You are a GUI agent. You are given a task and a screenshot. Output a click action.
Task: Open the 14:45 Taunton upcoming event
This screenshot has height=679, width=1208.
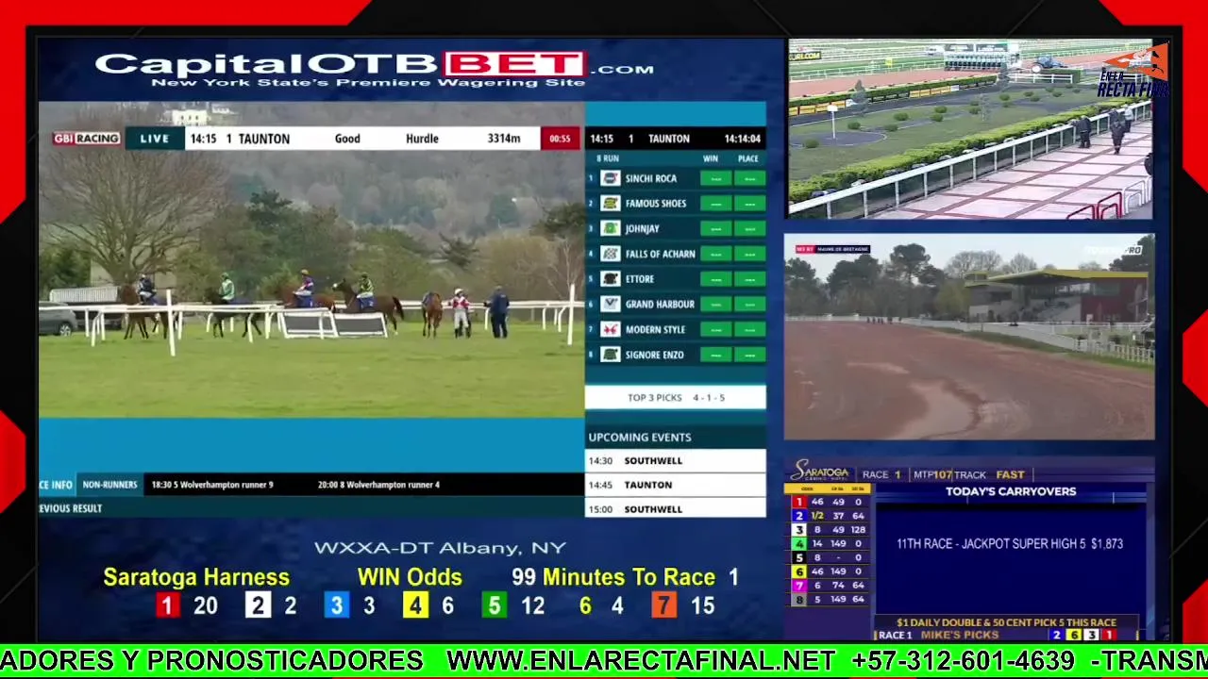(x=675, y=485)
